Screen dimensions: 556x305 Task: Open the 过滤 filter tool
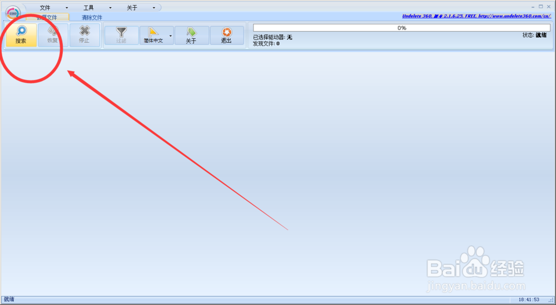pos(122,35)
